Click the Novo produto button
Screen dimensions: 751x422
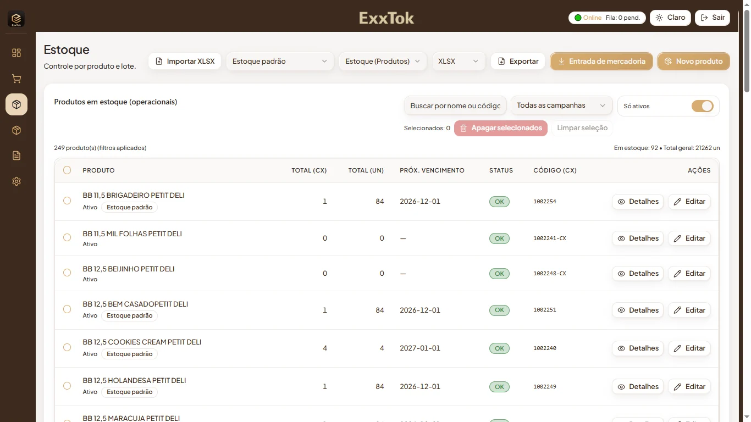[693, 62]
